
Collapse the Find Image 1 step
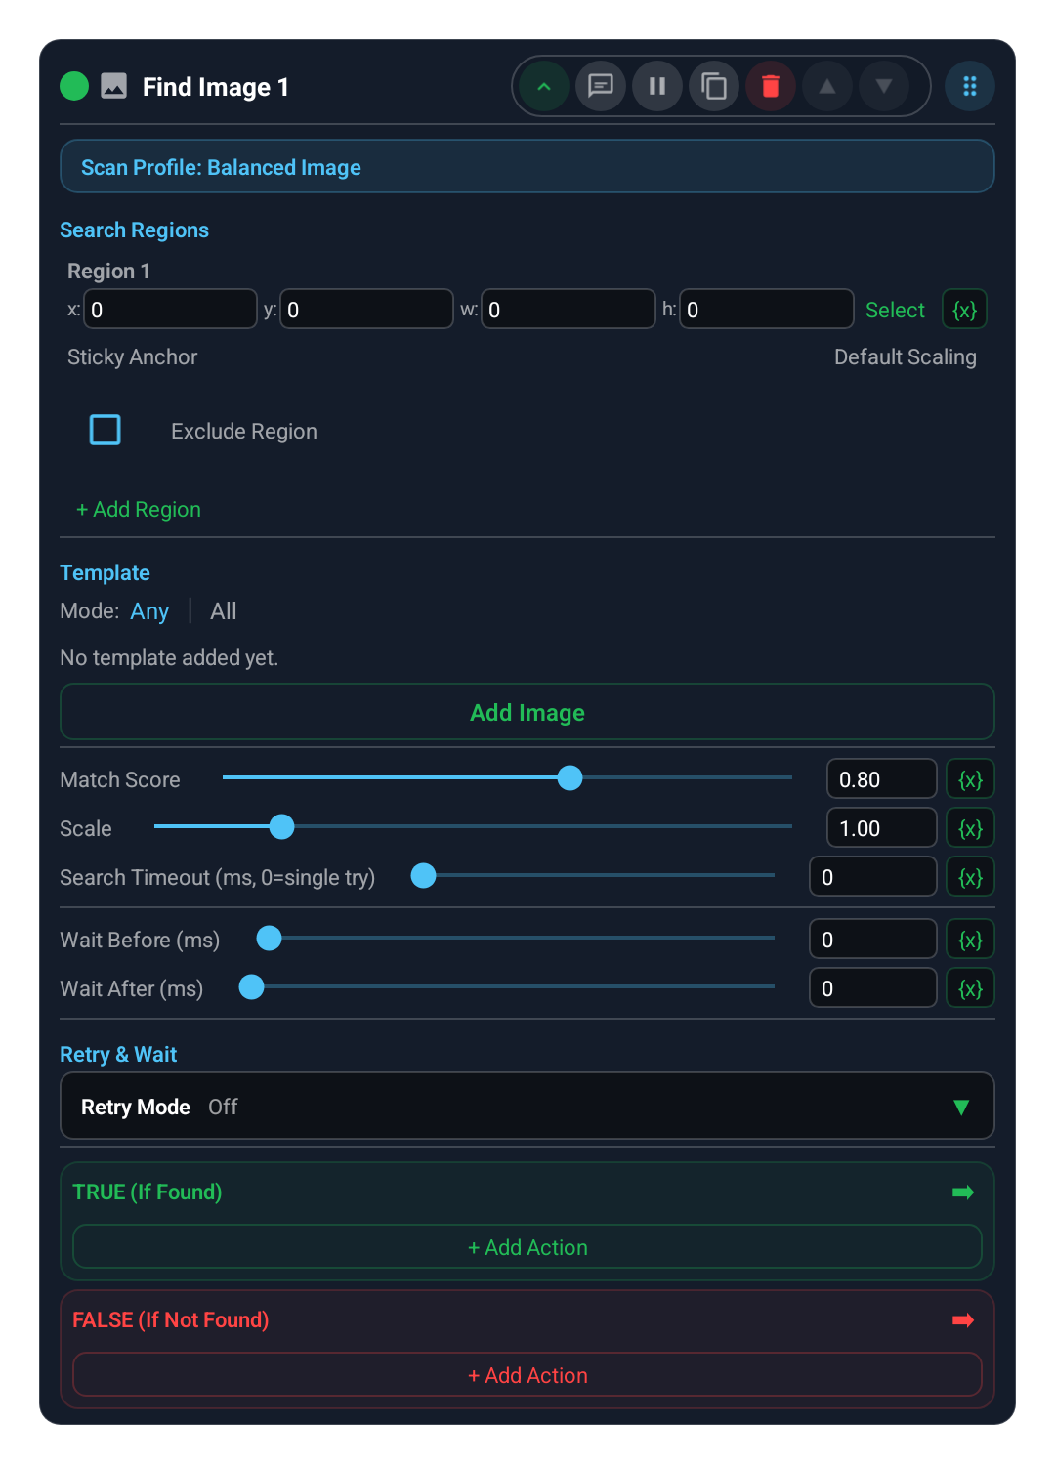(543, 86)
